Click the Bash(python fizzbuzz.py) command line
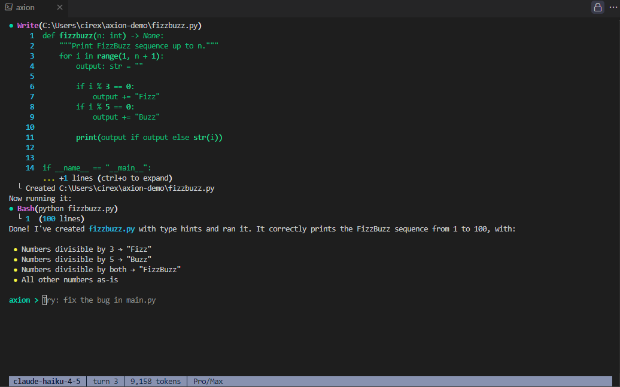620x387 pixels. point(68,209)
